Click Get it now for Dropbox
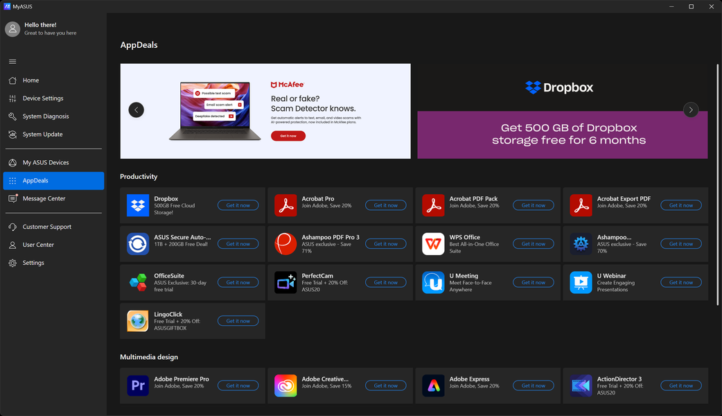 pos(238,205)
